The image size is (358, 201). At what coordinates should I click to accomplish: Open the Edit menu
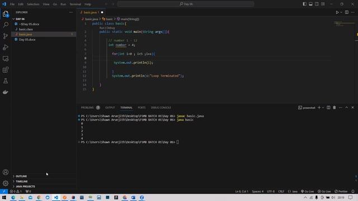21,4
